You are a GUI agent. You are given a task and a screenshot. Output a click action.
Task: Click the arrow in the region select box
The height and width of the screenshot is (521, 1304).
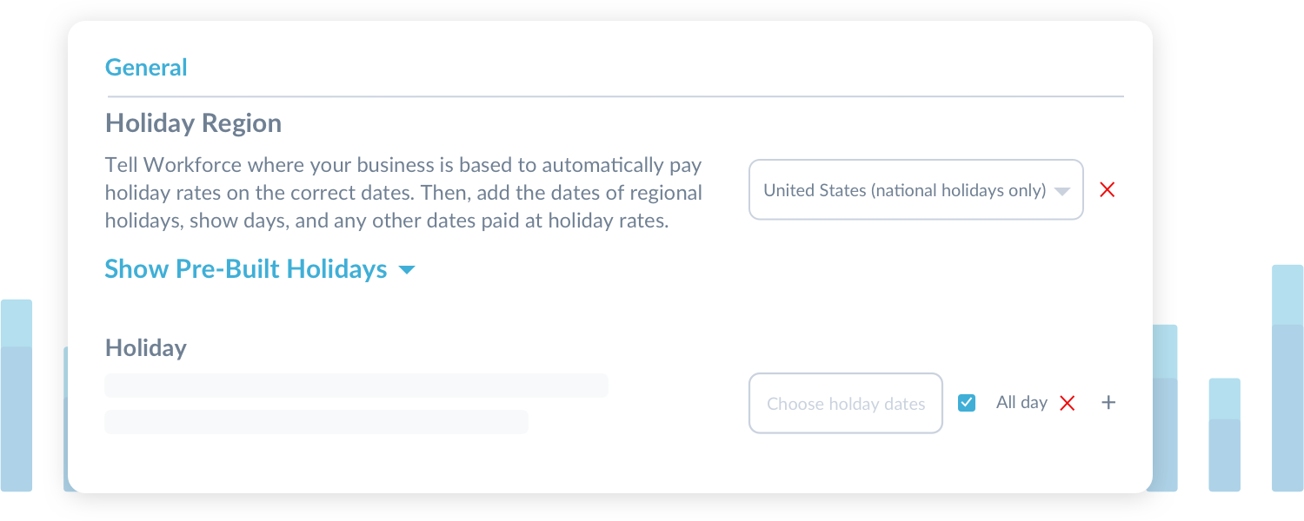1061,191
